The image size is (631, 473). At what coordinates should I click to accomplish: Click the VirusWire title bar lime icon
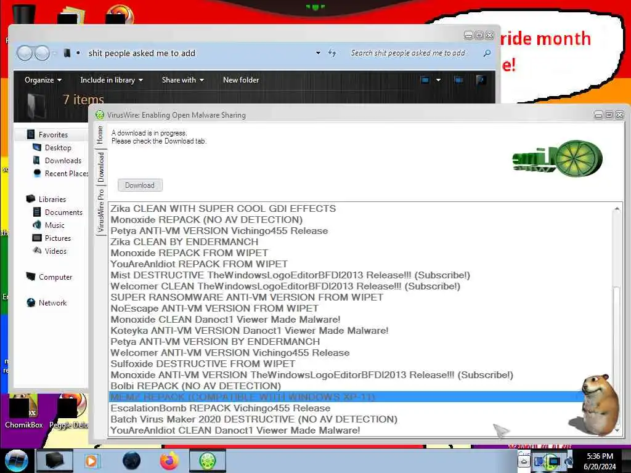click(x=99, y=115)
